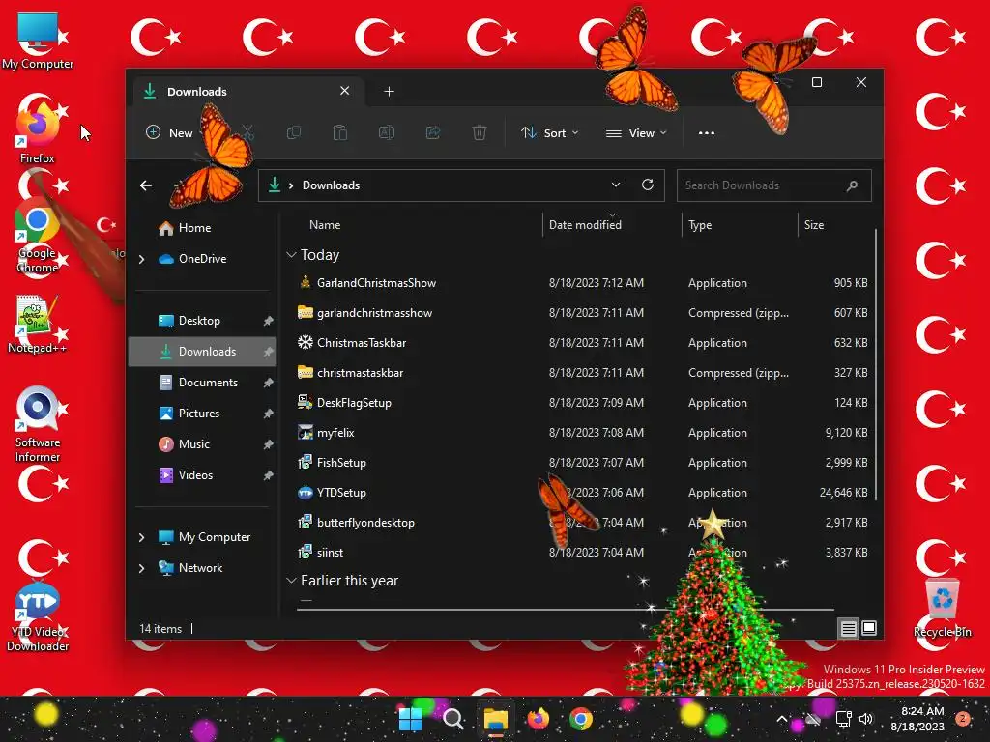Click search magnifier in Search Downloads box
Image resolution: width=990 pixels, height=742 pixels.
852,185
